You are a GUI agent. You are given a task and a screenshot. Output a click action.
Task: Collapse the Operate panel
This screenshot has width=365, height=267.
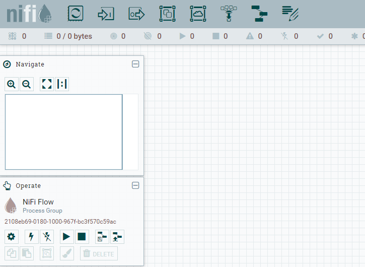click(135, 185)
